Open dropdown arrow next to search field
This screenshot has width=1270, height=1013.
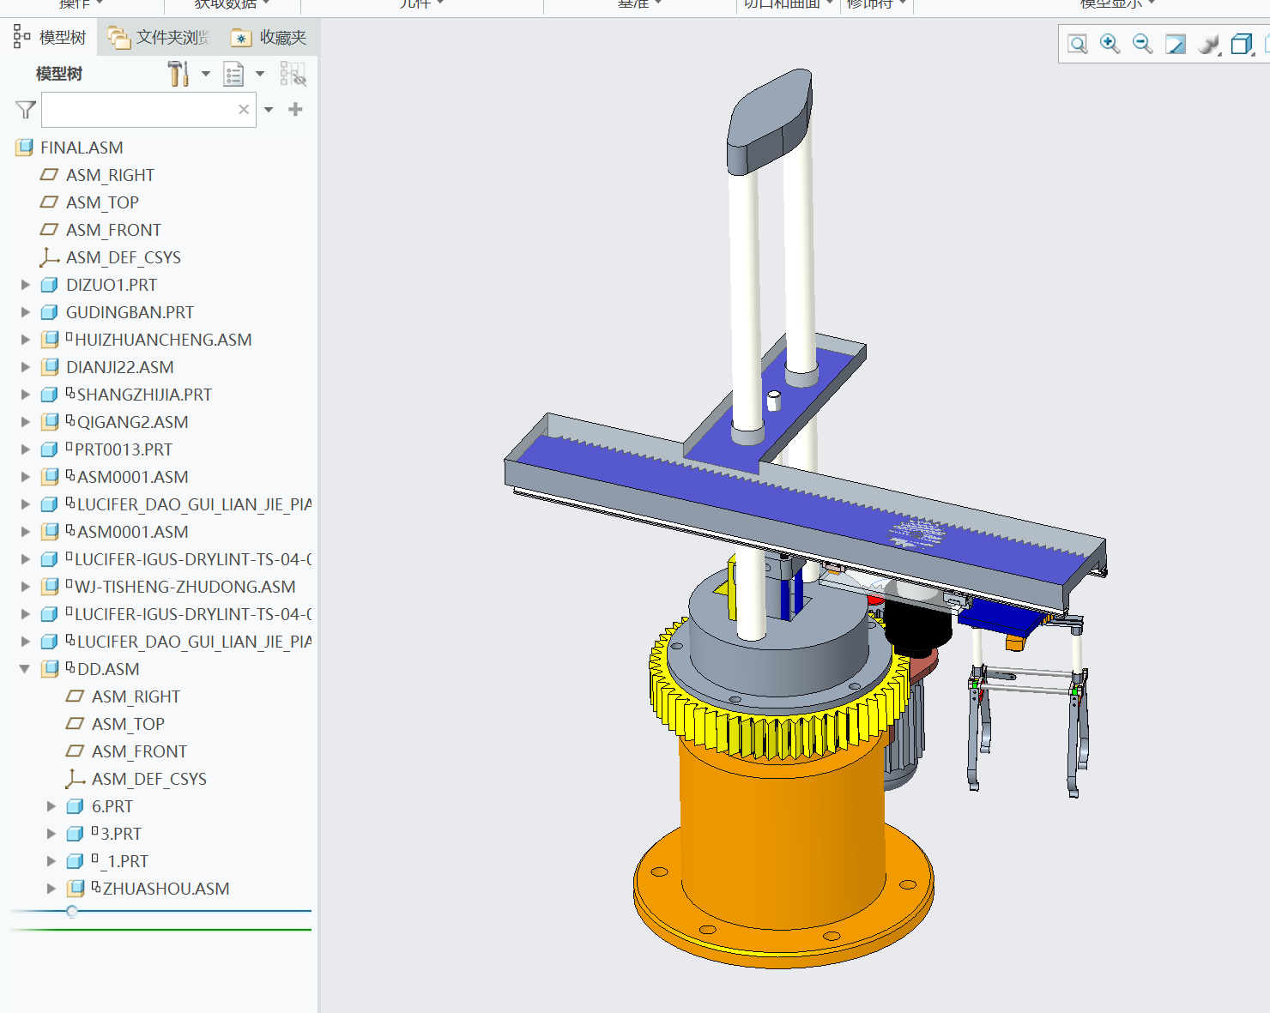click(x=269, y=110)
